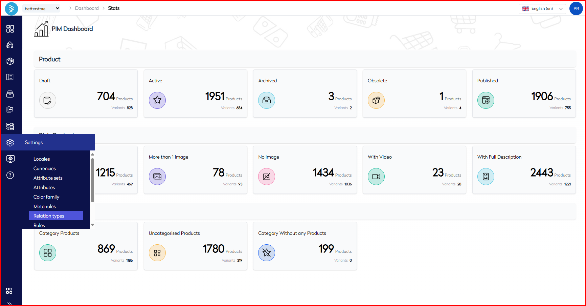Screen dimensions: 586x306
Task: Click the Published products icon
Action: pos(486,100)
